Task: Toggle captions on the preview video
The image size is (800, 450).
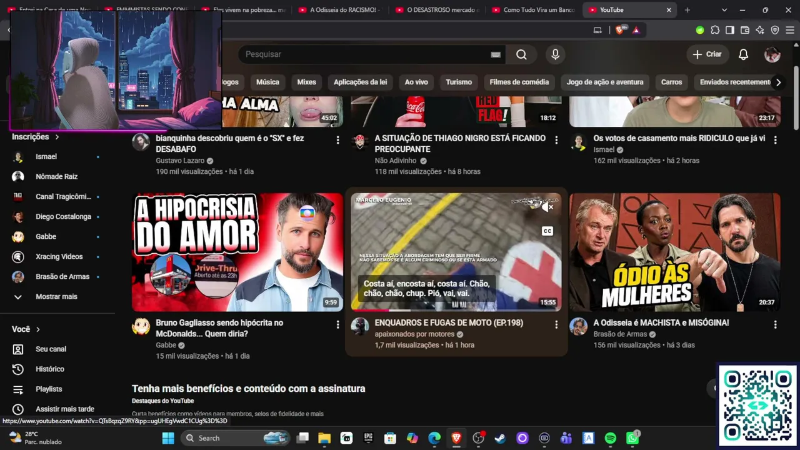Action: (547, 231)
